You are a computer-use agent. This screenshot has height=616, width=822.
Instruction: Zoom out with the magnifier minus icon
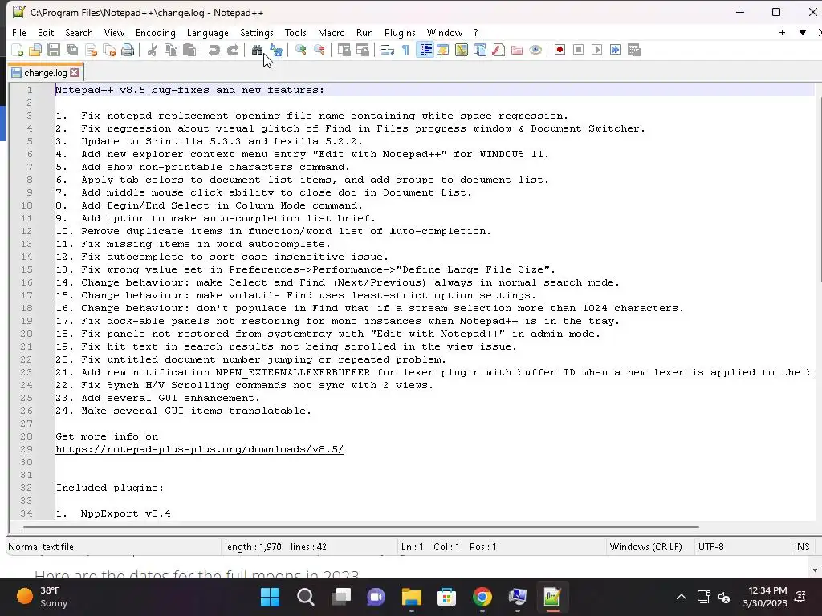pyautogui.click(x=319, y=51)
